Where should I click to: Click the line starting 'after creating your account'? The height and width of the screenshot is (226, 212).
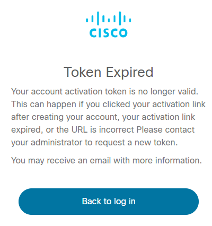[x=103, y=117]
